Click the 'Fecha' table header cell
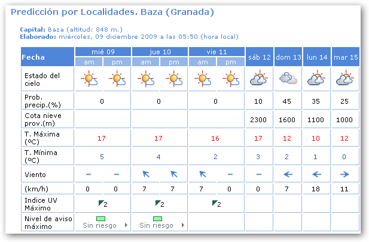The image size is (369, 242). pos(47,57)
